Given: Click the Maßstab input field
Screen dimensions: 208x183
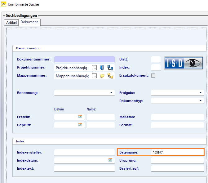Looking at the screenshot, I should click(177, 117).
